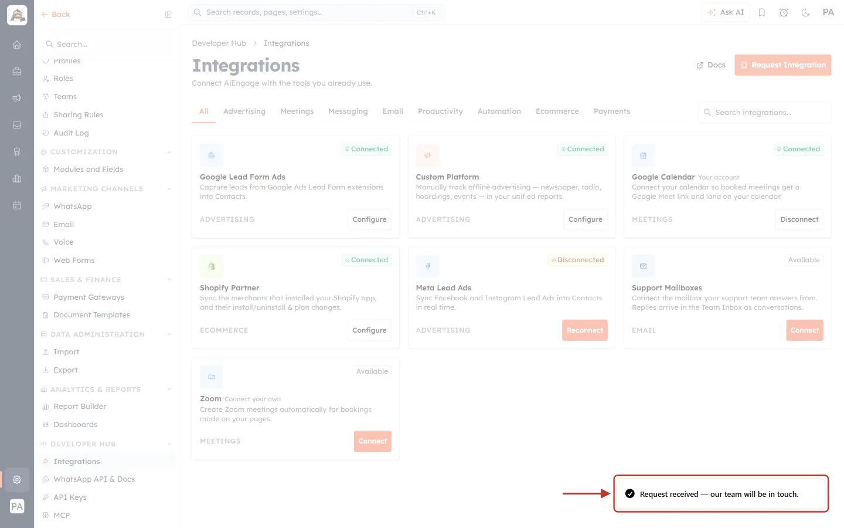Connect the Zoom integration
Screen dimensions: 844x528
(373, 441)
